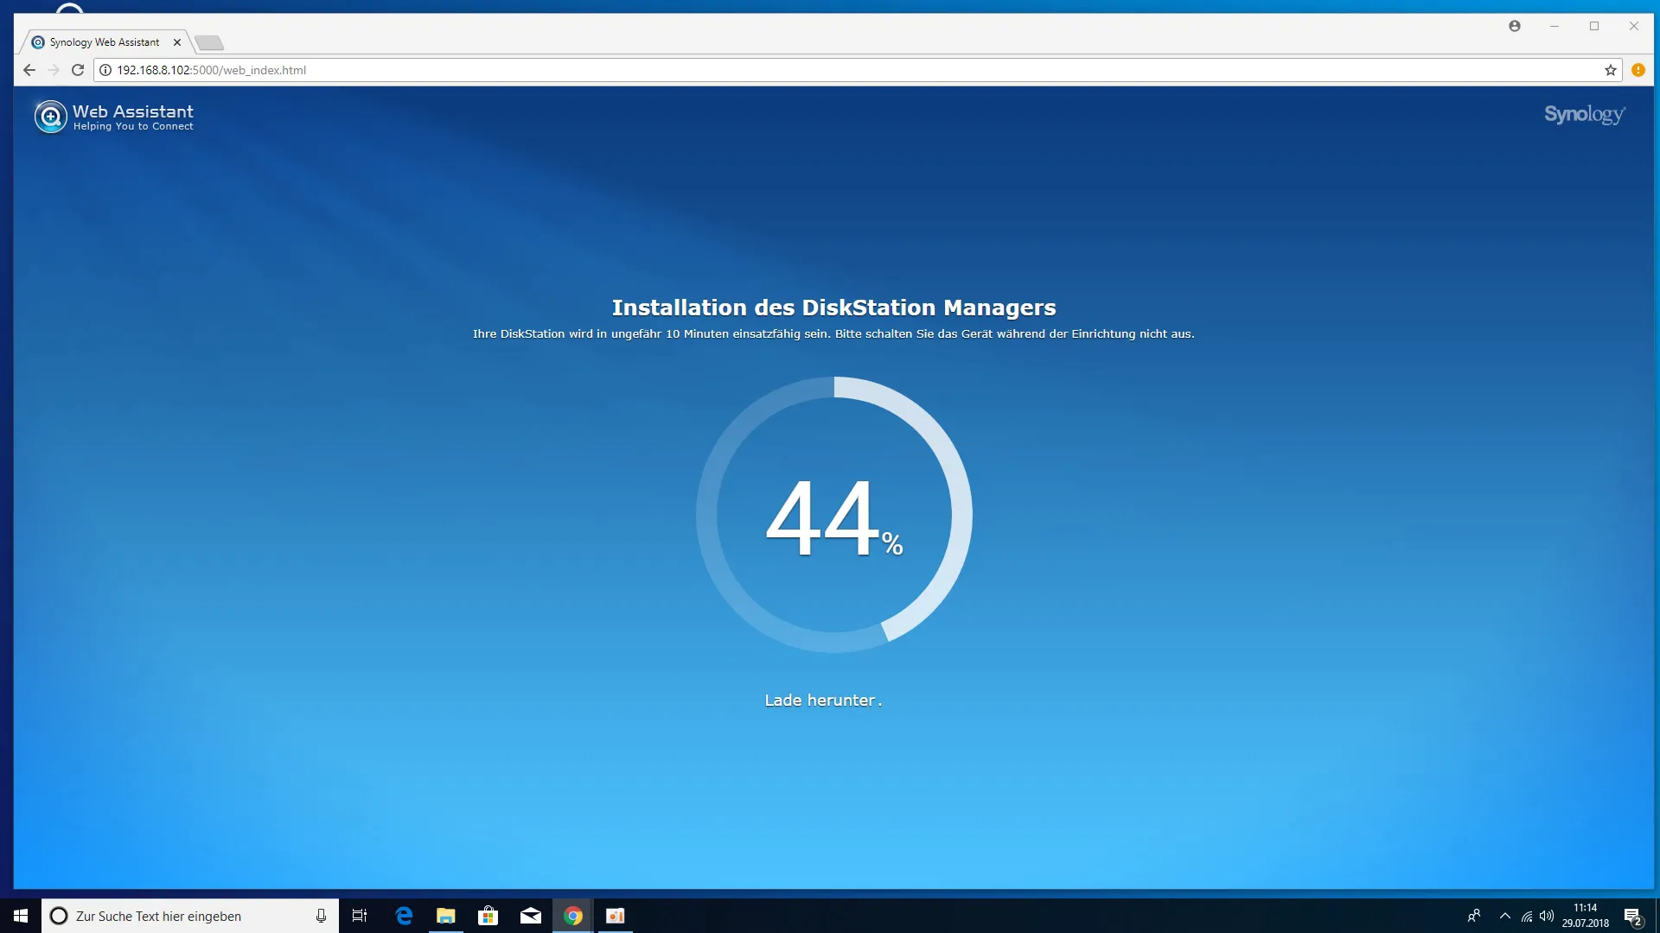Screen dimensions: 1660x933
Task: Click the orange app icon right of Chrome in taskbar
Action: click(x=616, y=916)
